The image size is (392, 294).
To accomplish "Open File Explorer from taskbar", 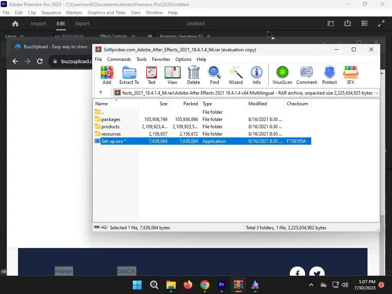I will 171,285.
